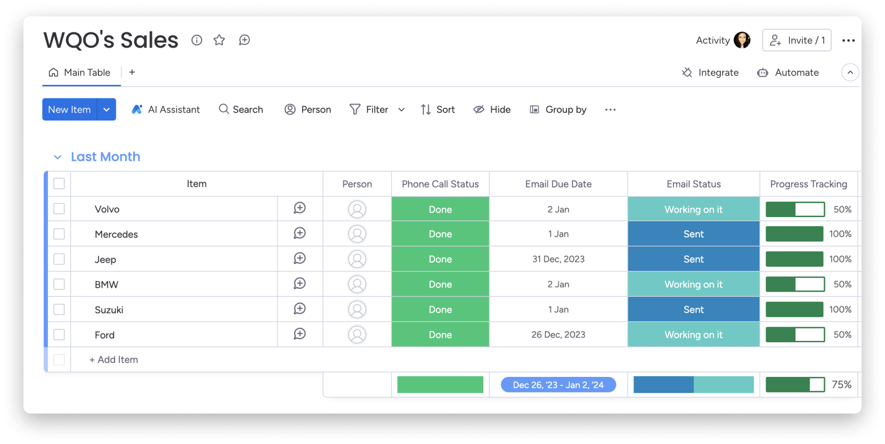Open the Automate robot icon
Viewport: 885px width, 444px height.
[x=763, y=73]
